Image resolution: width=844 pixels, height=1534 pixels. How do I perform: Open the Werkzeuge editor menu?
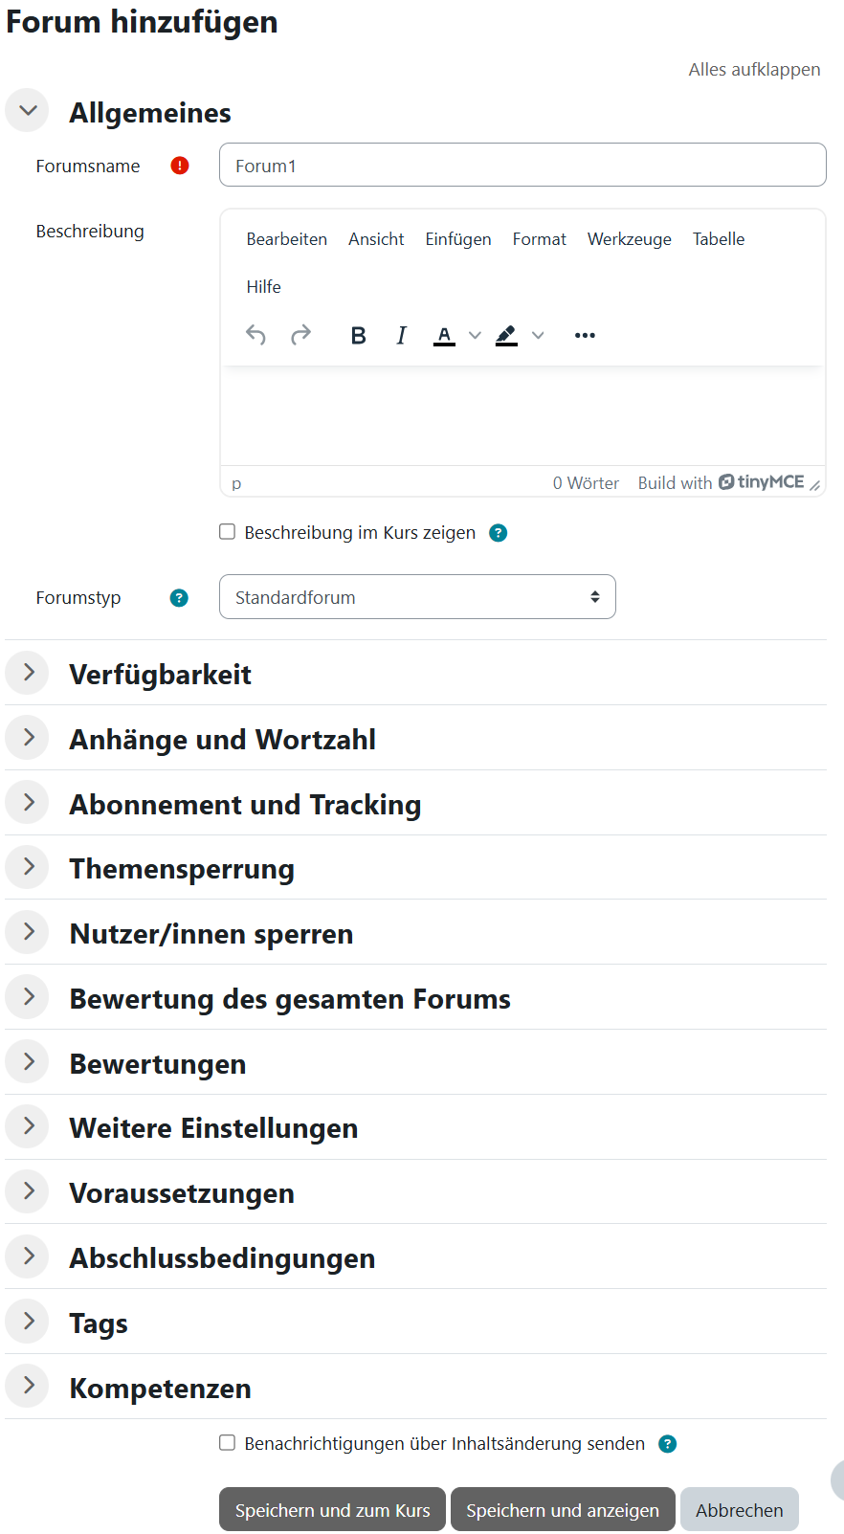[630, 239]
